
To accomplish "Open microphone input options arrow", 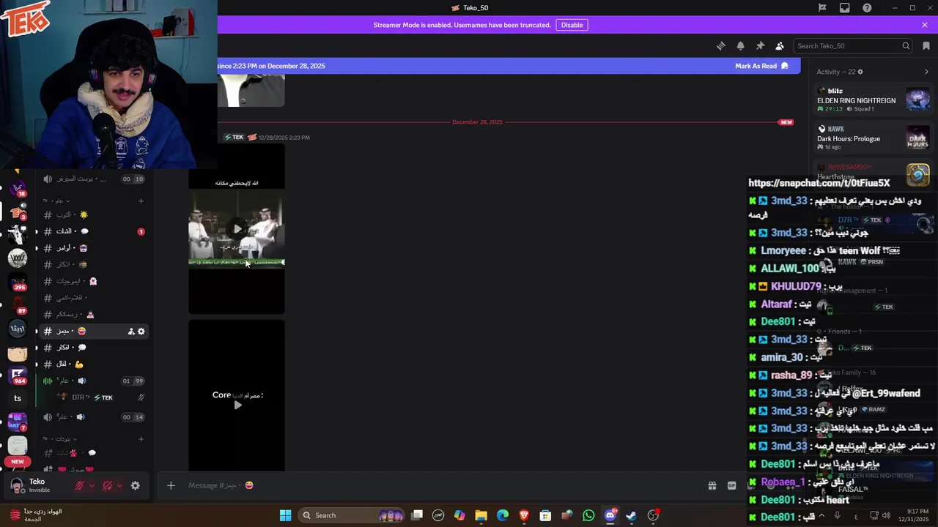I will click(91, 485).
